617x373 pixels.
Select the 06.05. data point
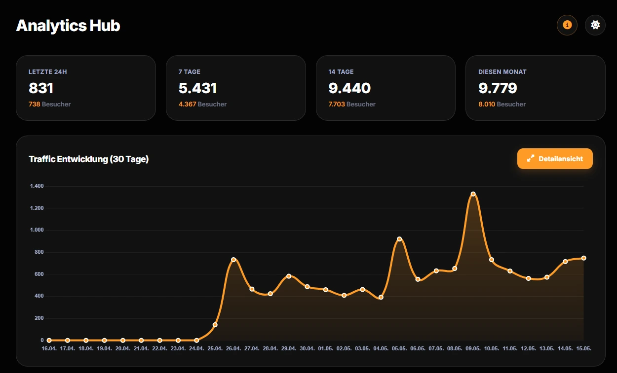(x=418, y=279)
